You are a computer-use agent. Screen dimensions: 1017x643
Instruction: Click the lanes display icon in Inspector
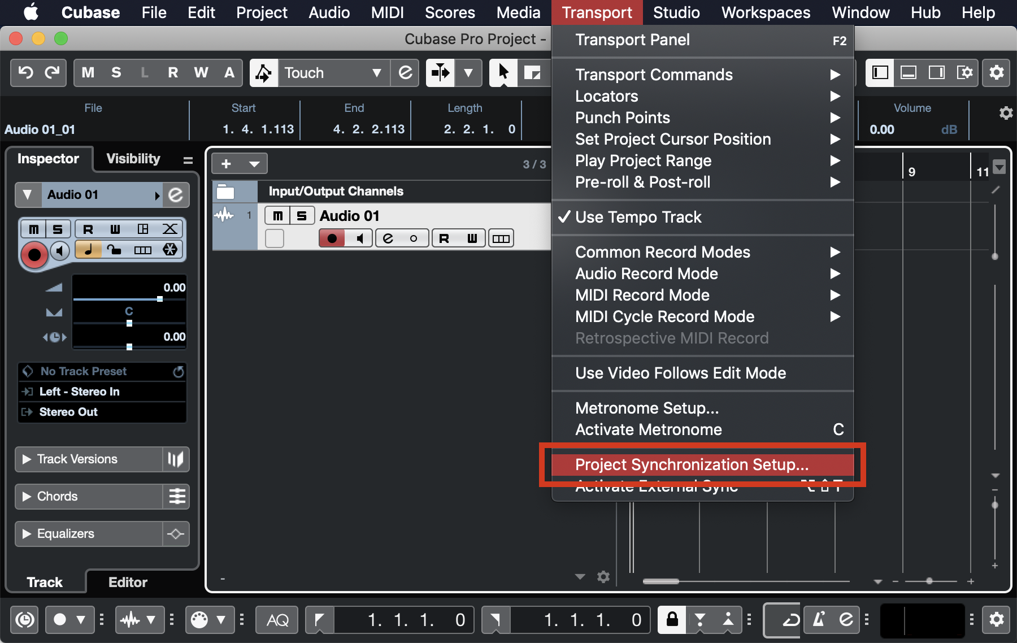point(143,250)
